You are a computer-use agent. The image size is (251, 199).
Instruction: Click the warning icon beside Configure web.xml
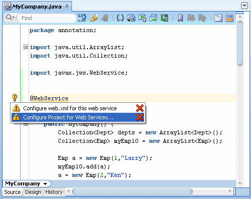coord(16,108)
